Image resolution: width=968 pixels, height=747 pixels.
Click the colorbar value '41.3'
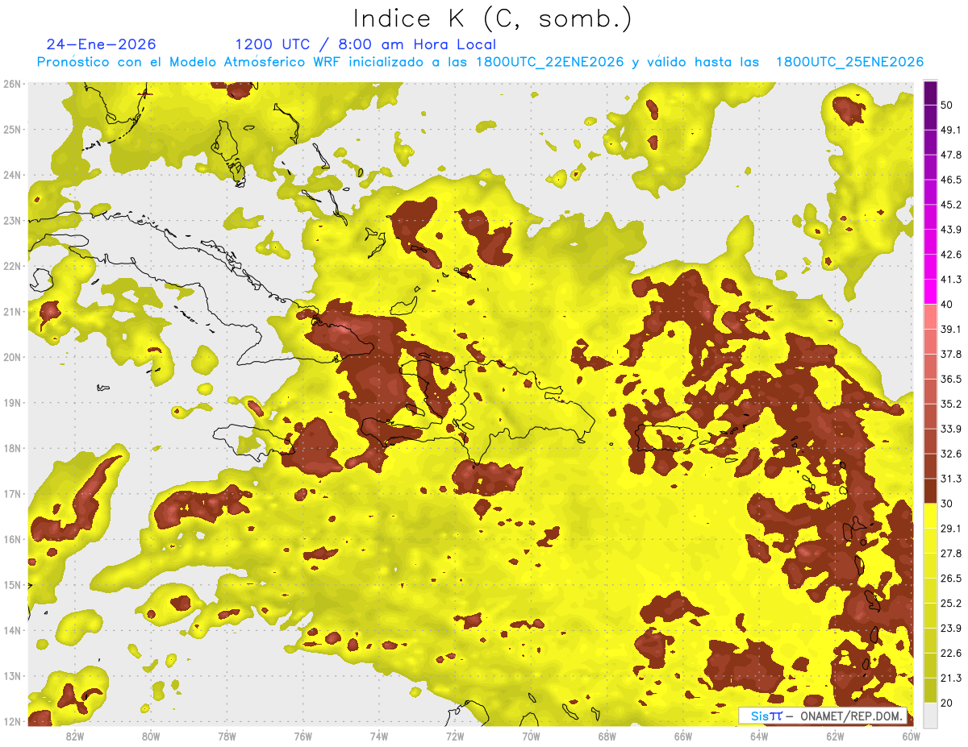[x=951, y=280]
